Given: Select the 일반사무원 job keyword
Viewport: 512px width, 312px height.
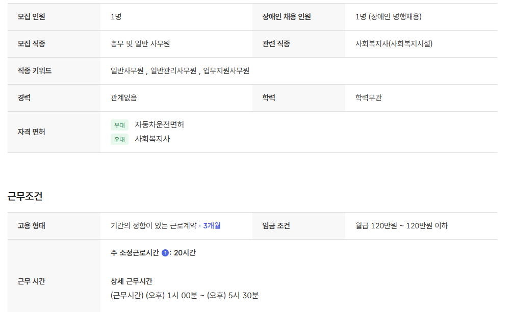Looking at the screenshot, I should coord(127,71).
